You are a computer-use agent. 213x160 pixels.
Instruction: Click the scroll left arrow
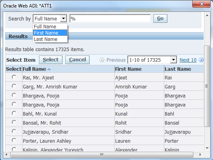[x=6, y=155]
